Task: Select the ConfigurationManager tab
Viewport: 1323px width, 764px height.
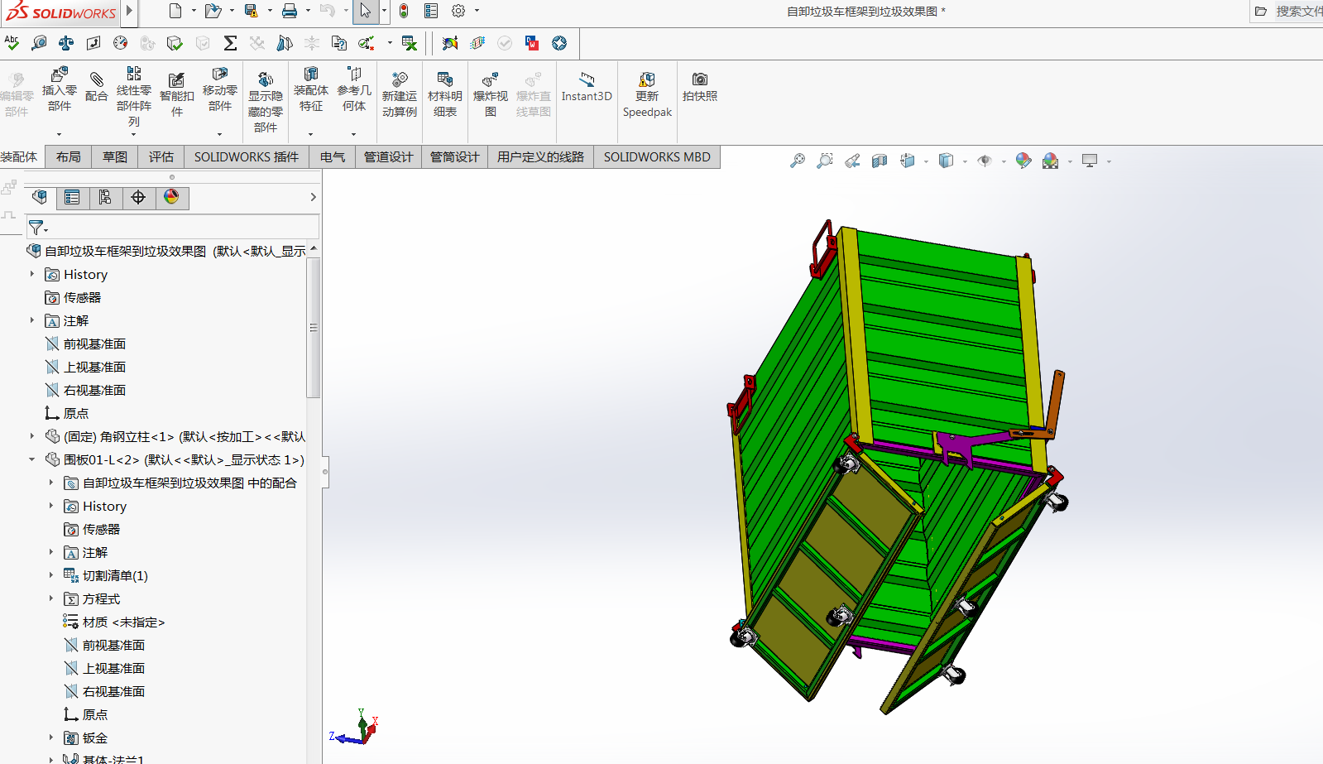Action: click(105, 197)
